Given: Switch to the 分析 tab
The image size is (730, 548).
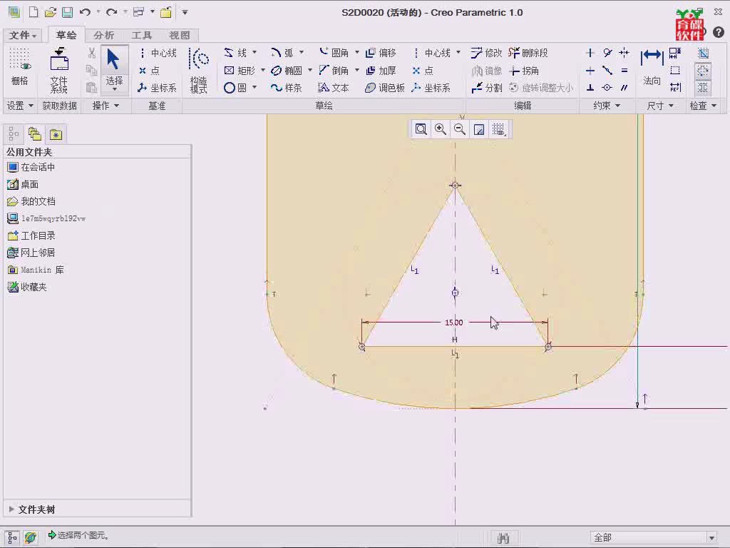Looking at the screenshot, I should click(103, 36).
